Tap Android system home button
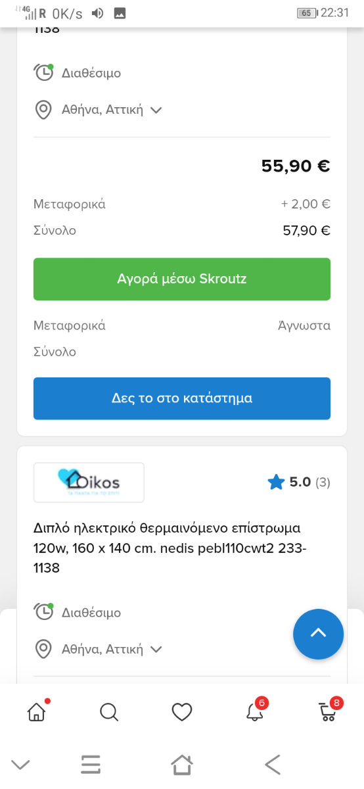 182,764
